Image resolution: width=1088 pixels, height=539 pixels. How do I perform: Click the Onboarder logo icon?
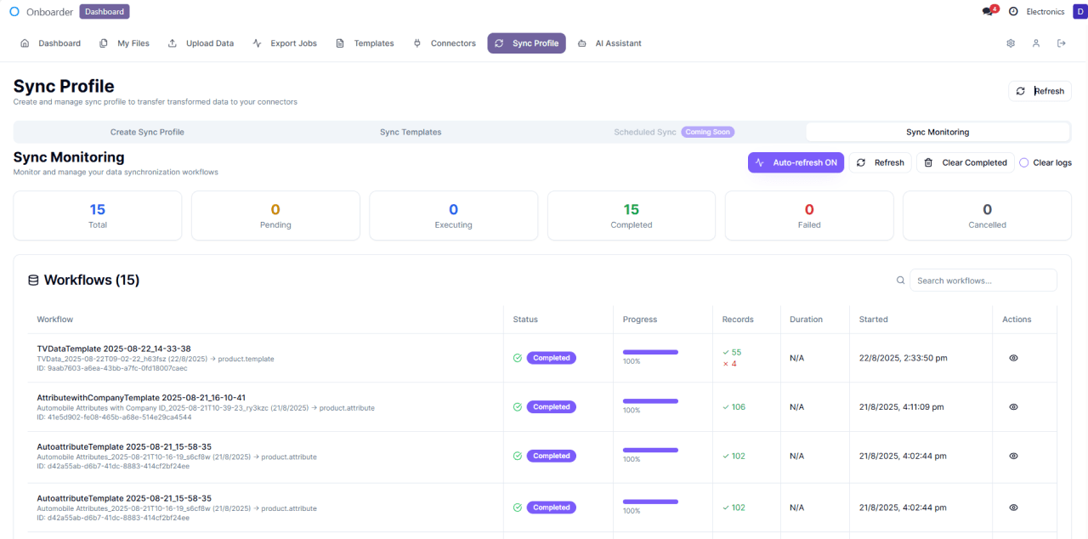coord(14,12)
